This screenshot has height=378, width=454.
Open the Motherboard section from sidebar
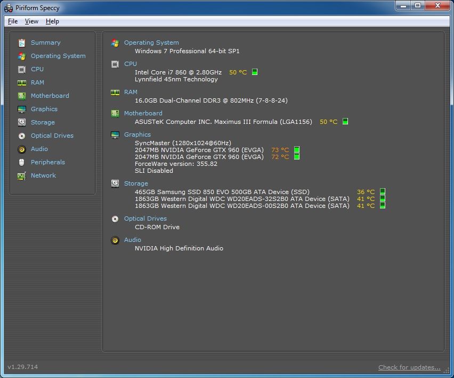tap(50, 96)
